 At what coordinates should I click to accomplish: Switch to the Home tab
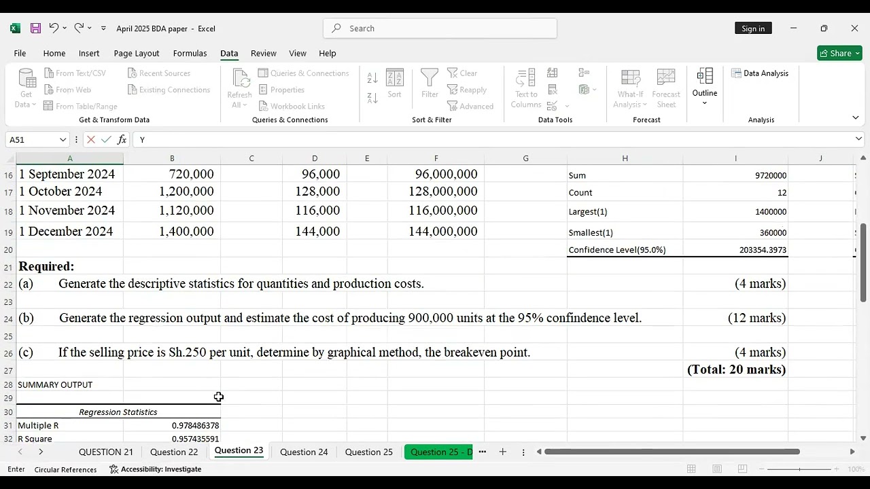tap(54, 53)
